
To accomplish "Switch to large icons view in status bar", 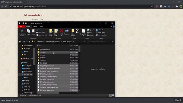I will click(113, 95).
